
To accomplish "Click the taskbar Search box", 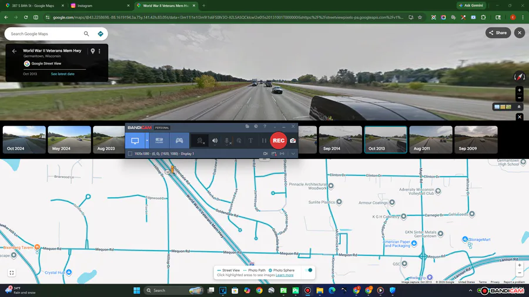I will (x=174, y=291).
